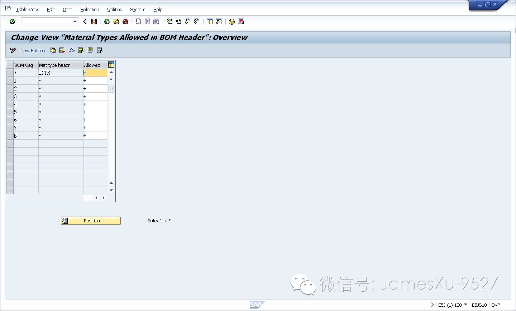Click the table scroll up arrow at top
Screen dimensions: 516x311
[x=111, y=72]
